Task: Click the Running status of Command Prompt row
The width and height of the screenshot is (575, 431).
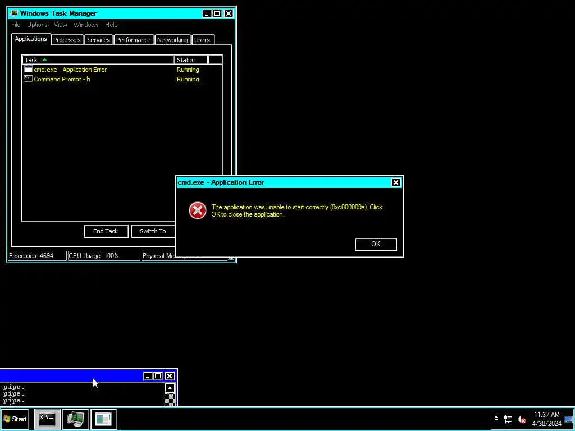Action: pyautogui.click(x=188, y=79)
